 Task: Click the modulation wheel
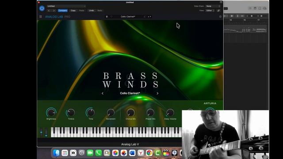click(x=46, y=132)
